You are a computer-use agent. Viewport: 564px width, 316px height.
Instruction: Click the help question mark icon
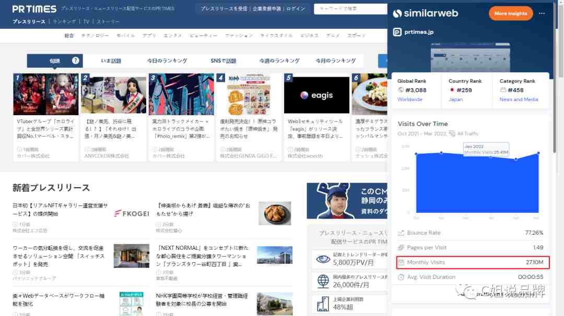[75, 60]
